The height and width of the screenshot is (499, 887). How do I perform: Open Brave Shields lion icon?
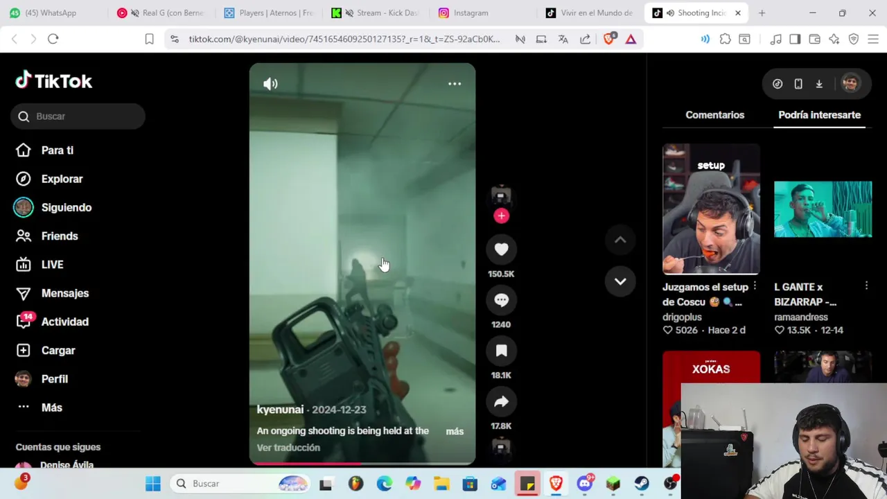click(609, 40)
